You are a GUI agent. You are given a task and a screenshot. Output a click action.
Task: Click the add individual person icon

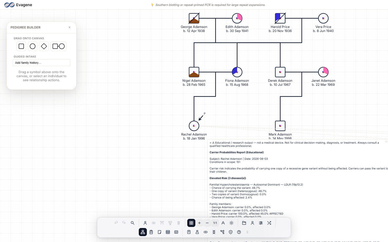145,223
